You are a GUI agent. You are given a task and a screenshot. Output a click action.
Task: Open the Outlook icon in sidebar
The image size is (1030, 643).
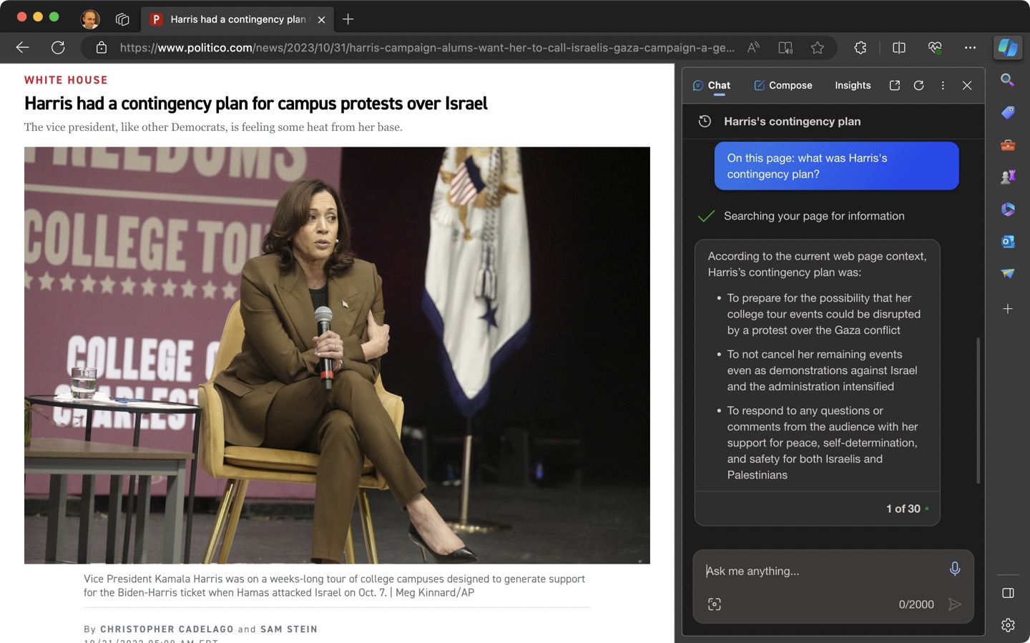(1008, 242)
